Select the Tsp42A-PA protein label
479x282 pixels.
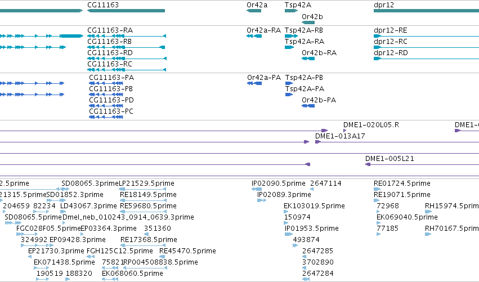(x=305, y=89)
